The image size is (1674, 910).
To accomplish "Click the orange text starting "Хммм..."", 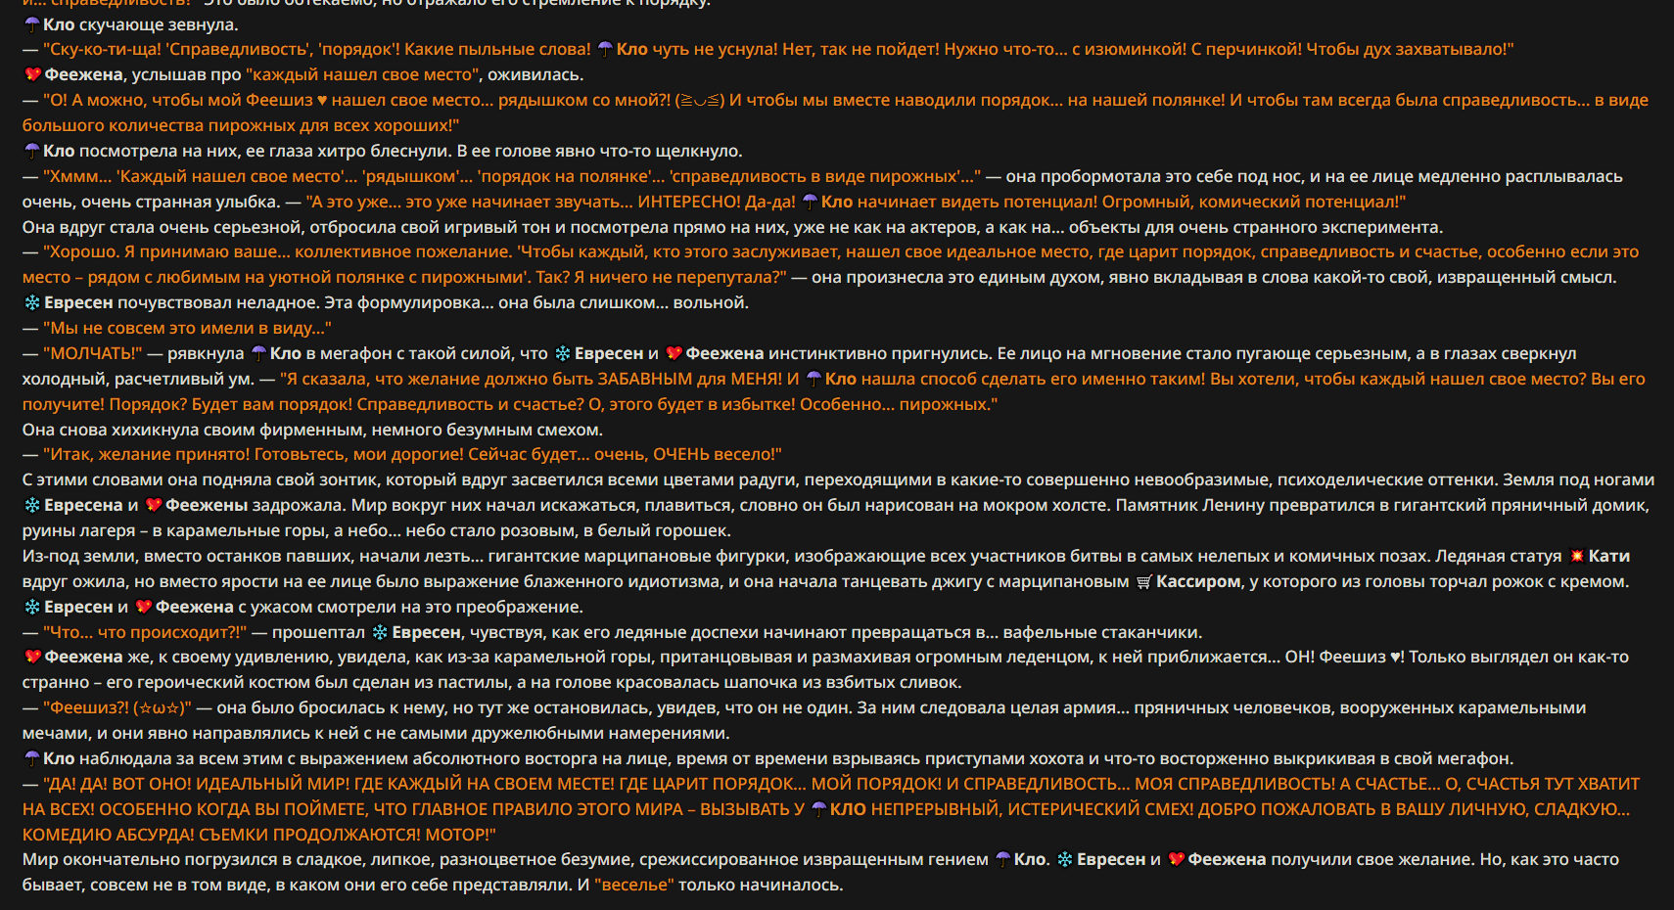I will click(511, 176).
